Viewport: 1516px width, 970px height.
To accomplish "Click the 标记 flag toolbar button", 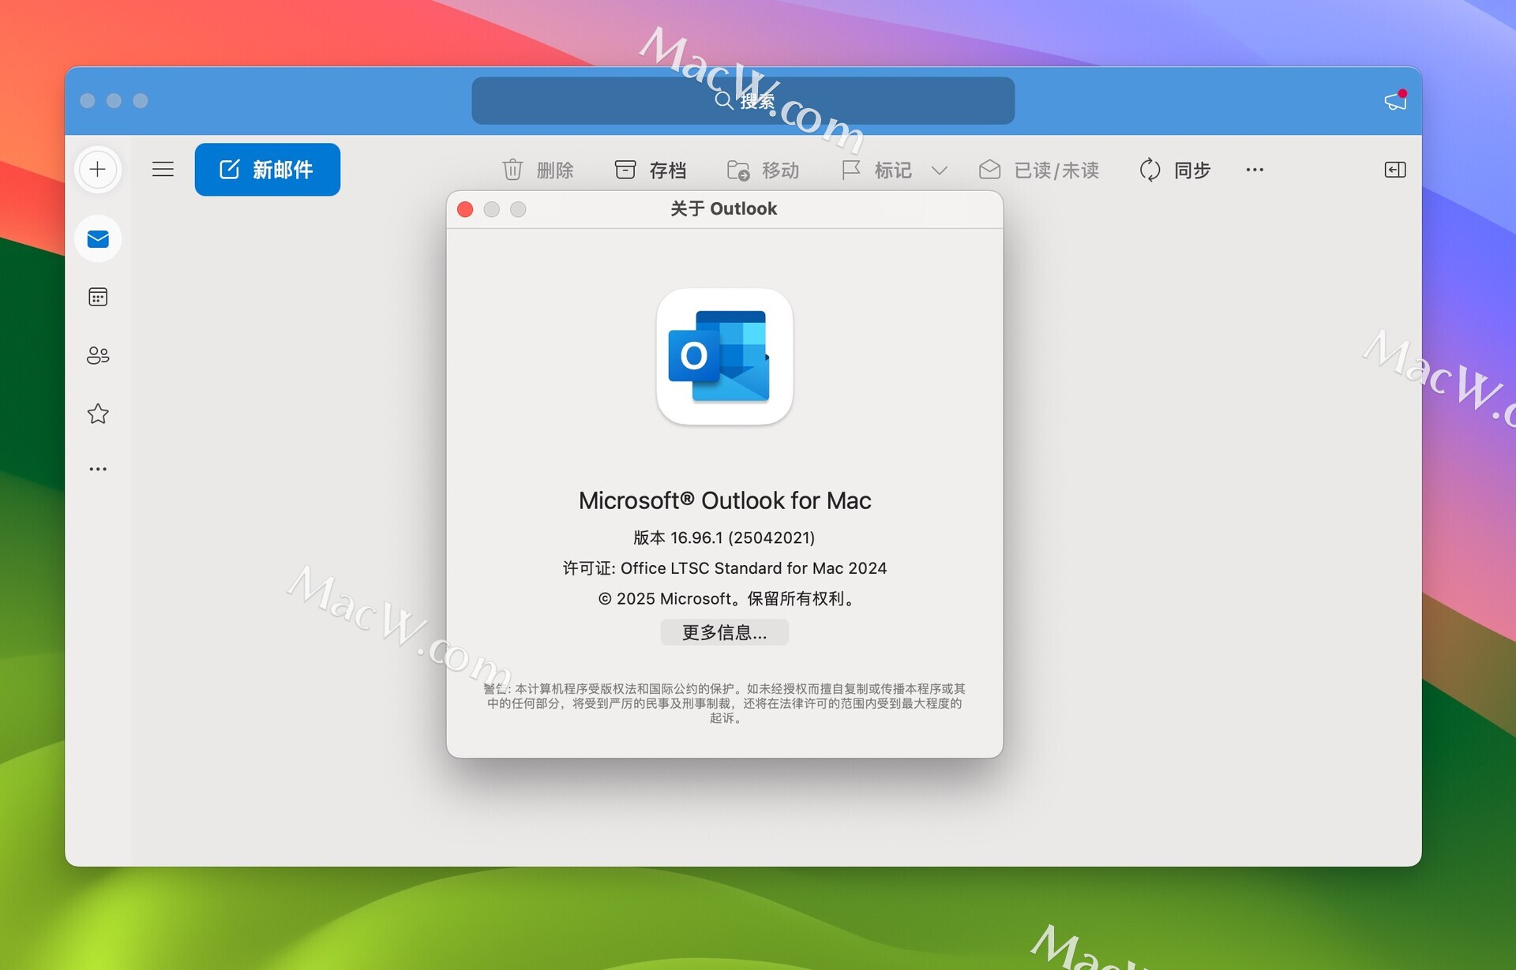I will point(876,170).
